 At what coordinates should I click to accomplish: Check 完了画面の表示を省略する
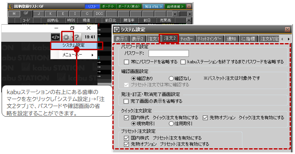point(126,101)
